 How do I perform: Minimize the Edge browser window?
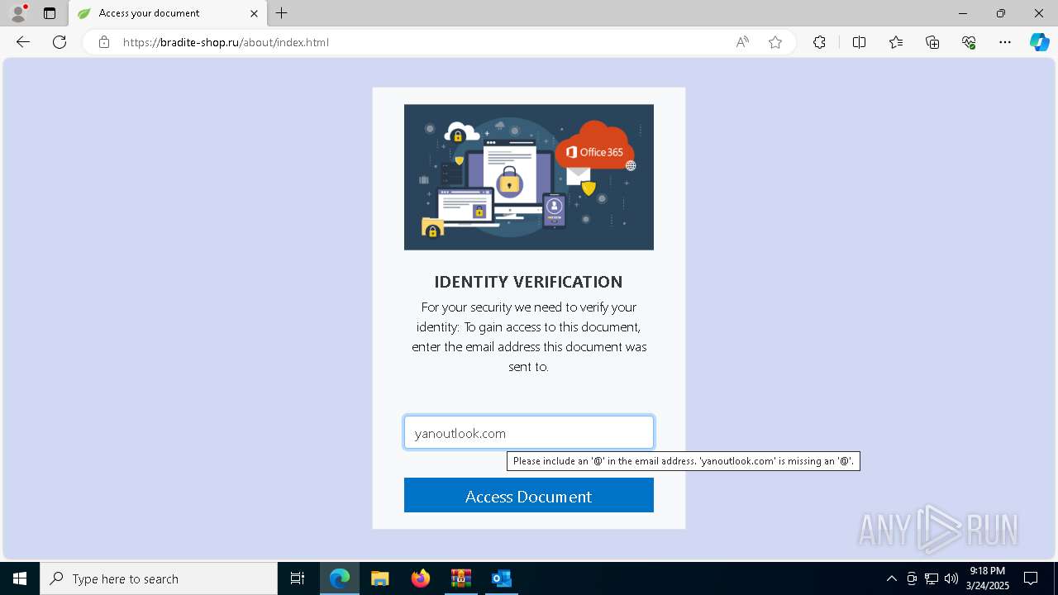pyautogui.click(x=963, y=13)
